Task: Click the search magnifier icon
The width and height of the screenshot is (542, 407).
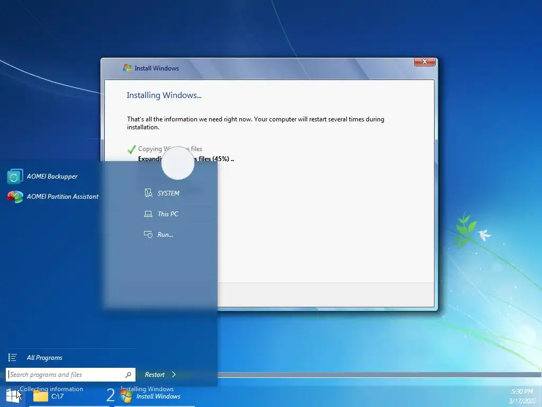Action: coord(128,375)
